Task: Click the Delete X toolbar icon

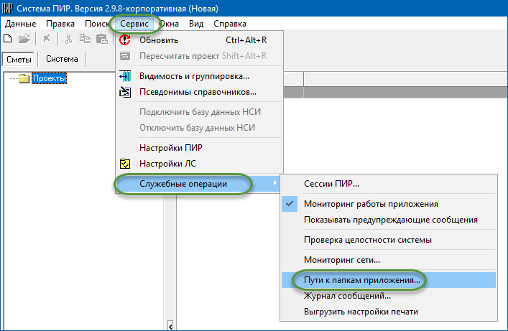Action: click(x=47, y=39)
